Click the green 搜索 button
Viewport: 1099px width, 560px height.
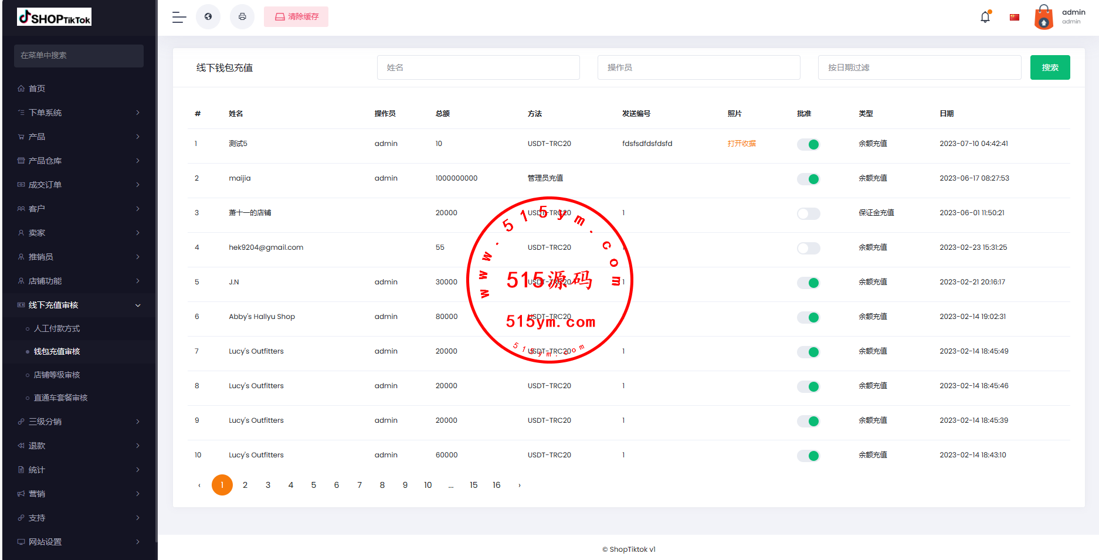coord(1050,67)
